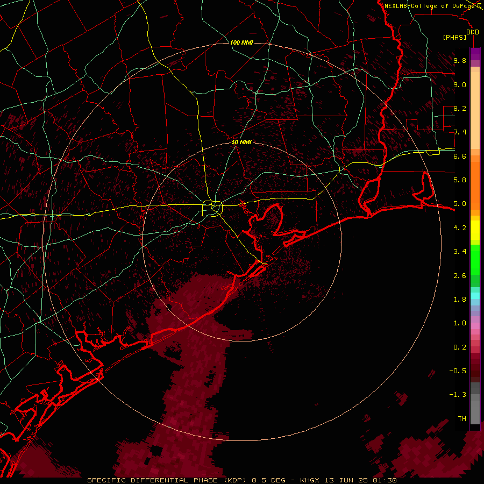Pick the gray legend band near TH
Image resolution: width=484 pixels, height=484 pixels.
(475, 412)
